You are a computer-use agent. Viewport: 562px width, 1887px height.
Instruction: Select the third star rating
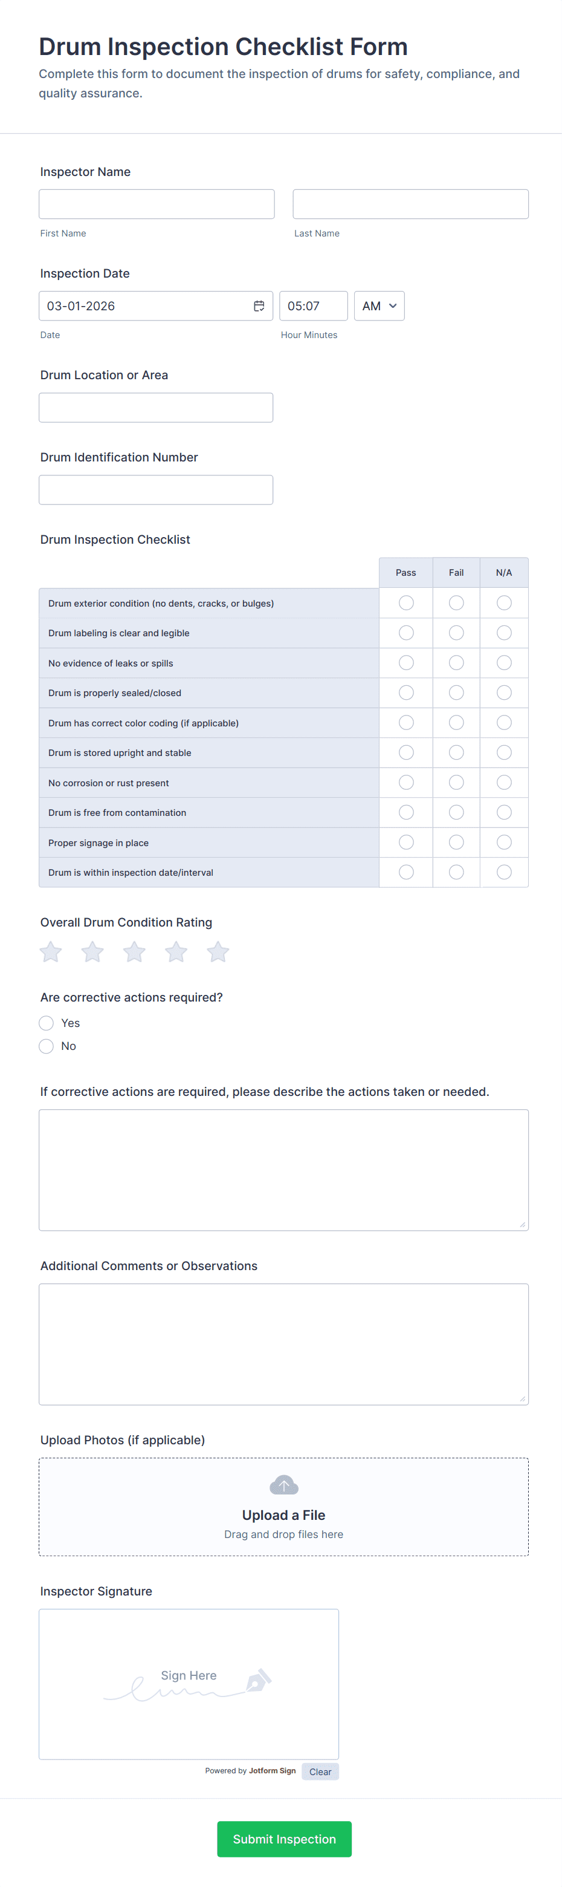click(134, 951)
